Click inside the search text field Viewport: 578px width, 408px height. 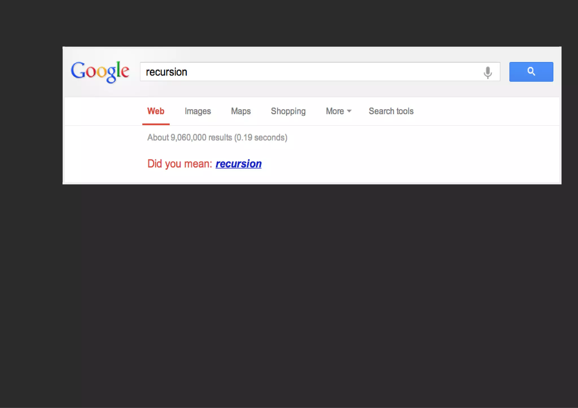click(x=254, y=72)
